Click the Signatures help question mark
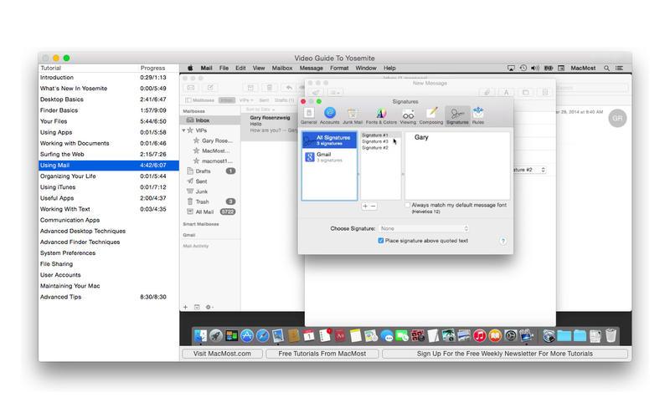 tap(503, 241)
